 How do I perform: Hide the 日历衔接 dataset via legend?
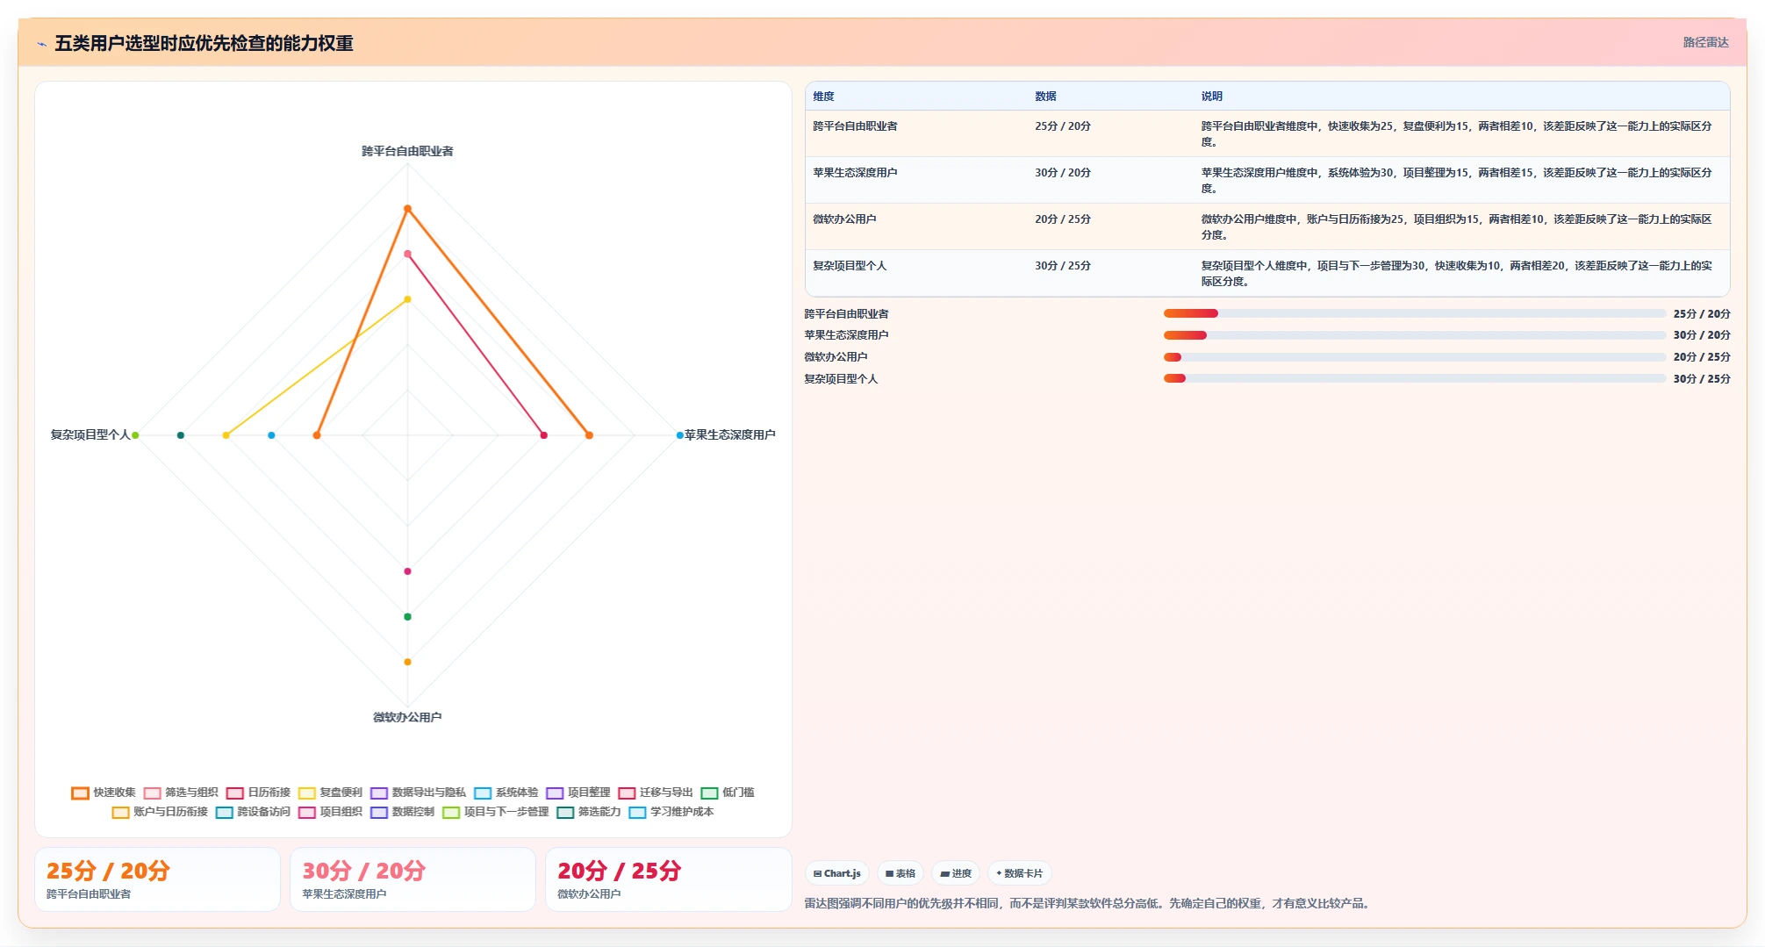click(x=258, y=793)
